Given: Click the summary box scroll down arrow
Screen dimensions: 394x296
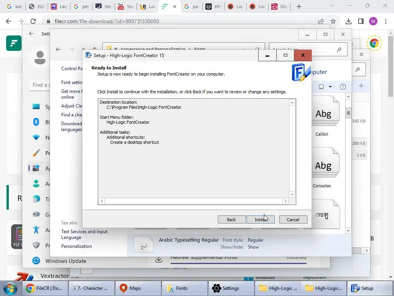Looking at the screenshot, I should tap(292, 194).
